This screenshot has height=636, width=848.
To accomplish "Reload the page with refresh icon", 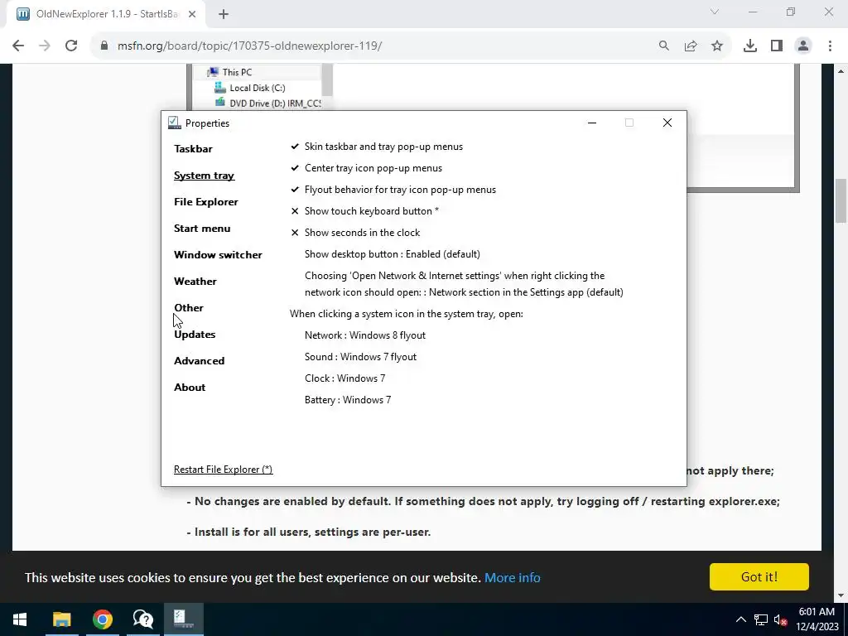I will pos(71,46).
